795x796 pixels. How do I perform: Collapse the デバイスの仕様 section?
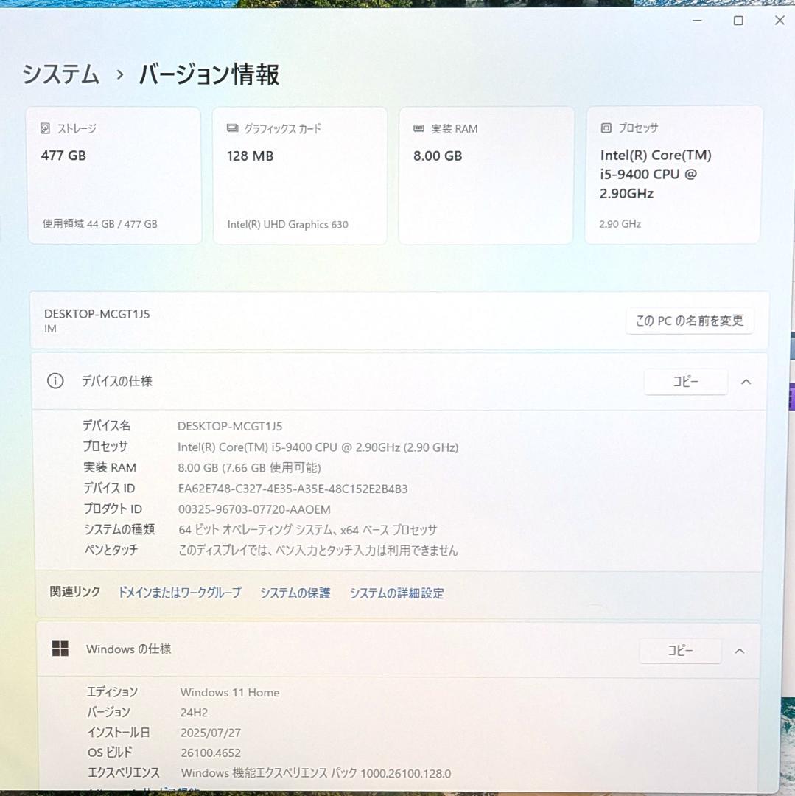point(746,381)
